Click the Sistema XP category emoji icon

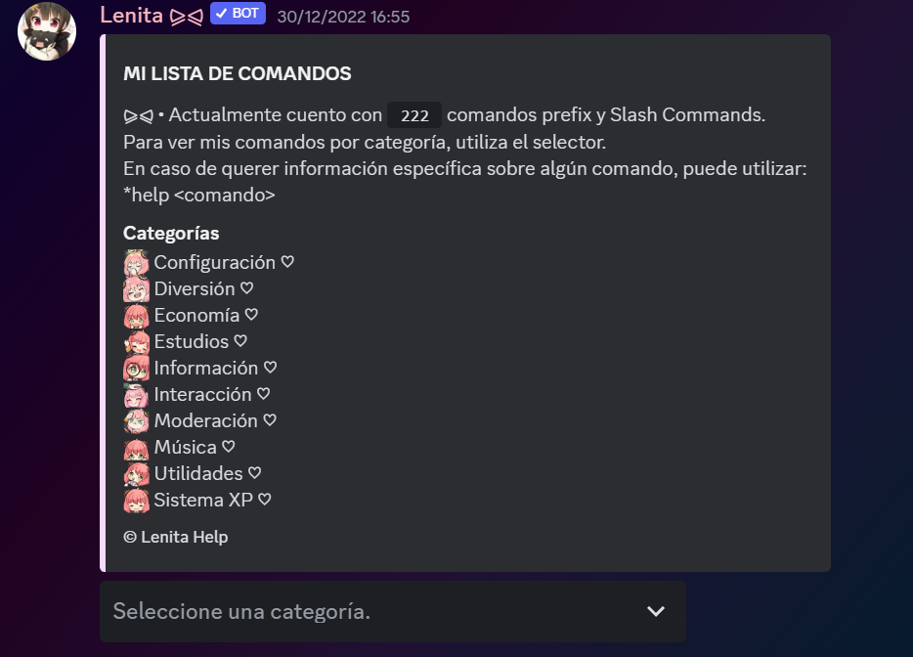point(136,500)
